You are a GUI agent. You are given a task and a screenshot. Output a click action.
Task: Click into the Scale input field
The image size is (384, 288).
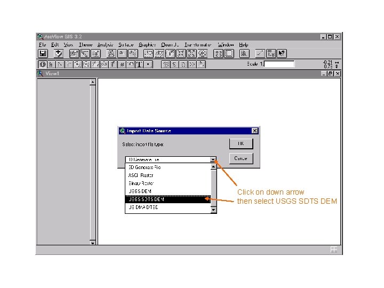point(279,64)
